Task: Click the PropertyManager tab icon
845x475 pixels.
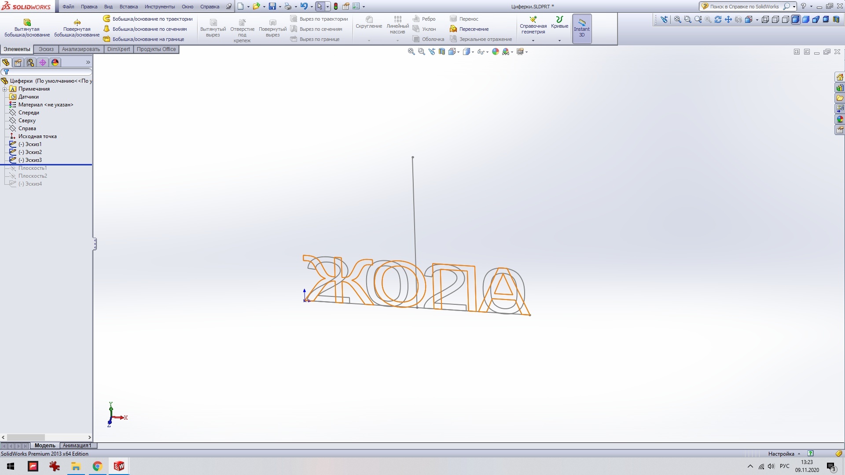Action: pos(18,62)
